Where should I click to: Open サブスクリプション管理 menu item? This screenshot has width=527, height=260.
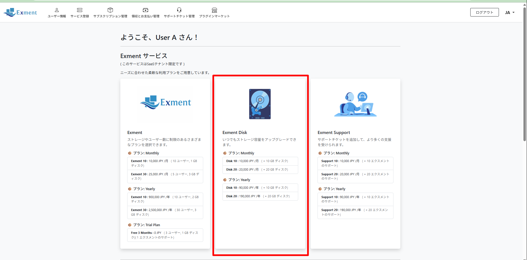coord(110,16)
